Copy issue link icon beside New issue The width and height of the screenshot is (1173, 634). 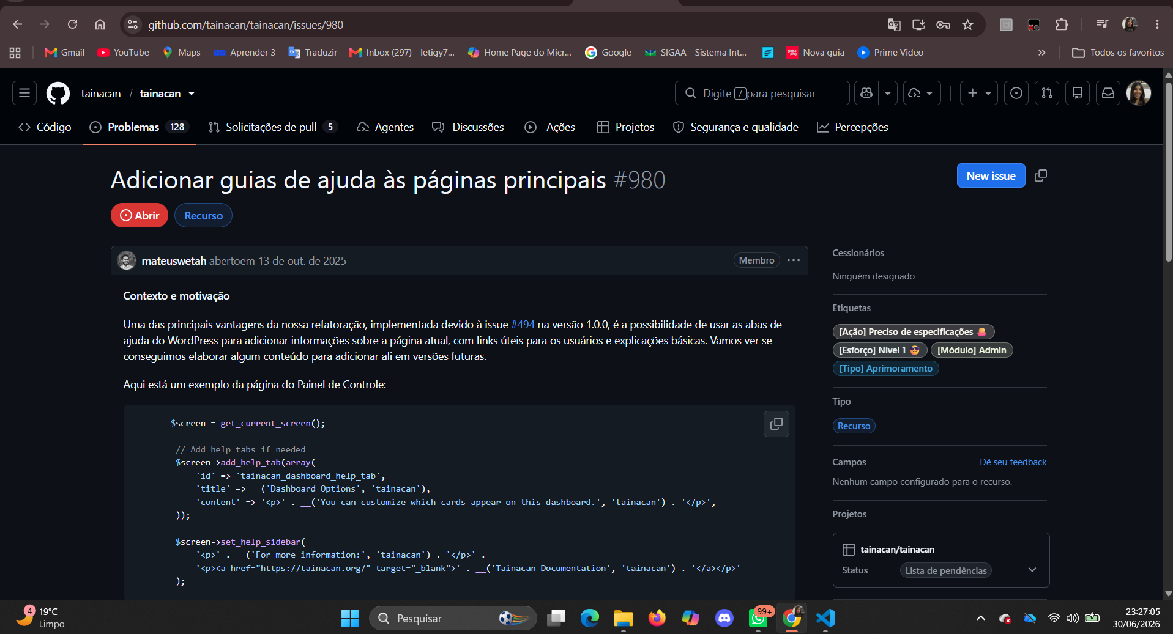[1041, 175]
